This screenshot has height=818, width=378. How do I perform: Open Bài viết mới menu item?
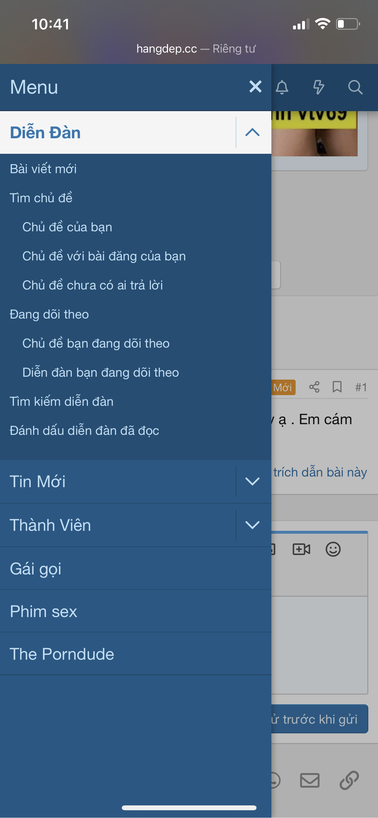(x=43, y=169)
